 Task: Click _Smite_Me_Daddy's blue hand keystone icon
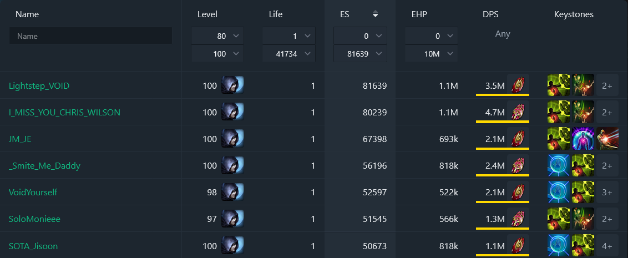(x=559, y=166)
